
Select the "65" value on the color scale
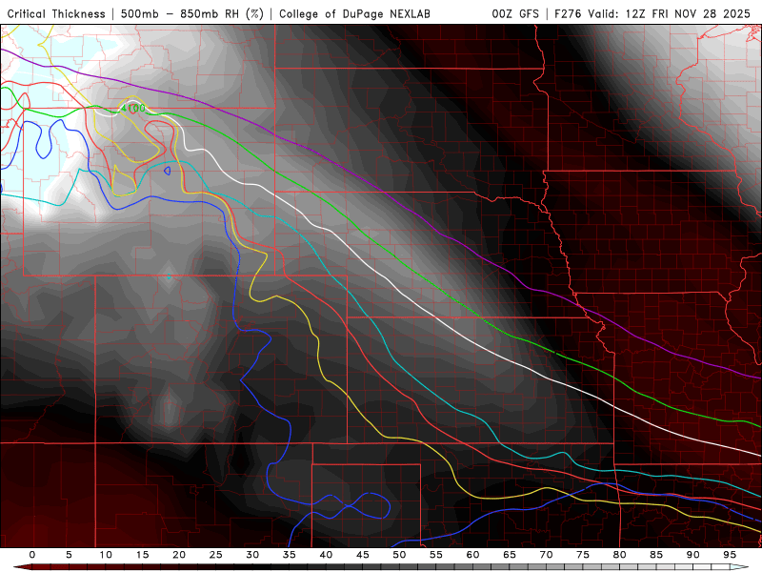coord(510,555)
